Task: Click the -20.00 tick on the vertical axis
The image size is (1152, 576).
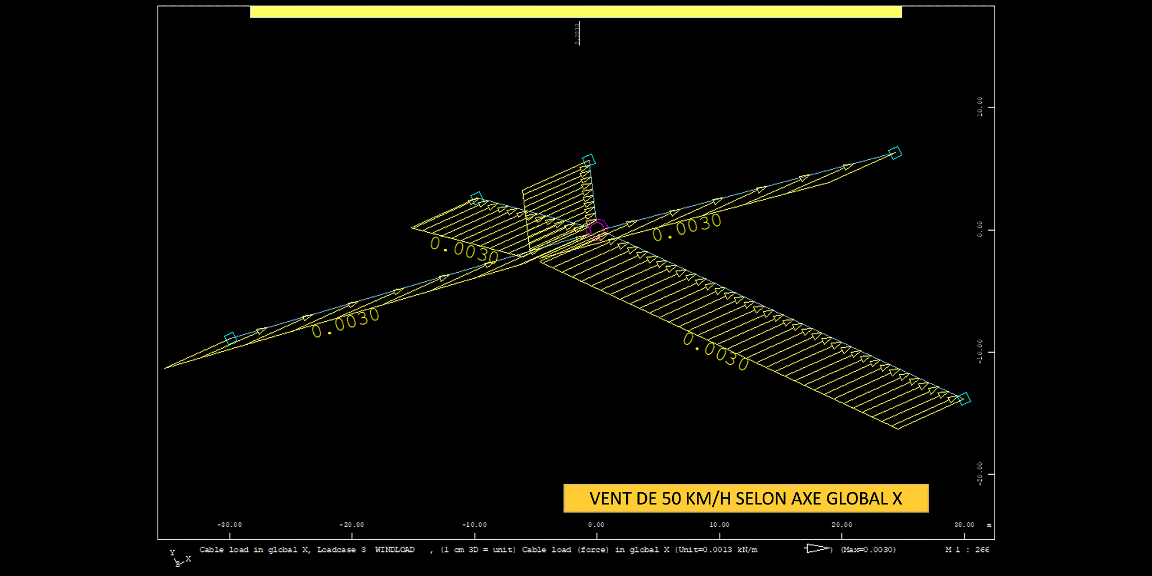Action: (979, 474)
